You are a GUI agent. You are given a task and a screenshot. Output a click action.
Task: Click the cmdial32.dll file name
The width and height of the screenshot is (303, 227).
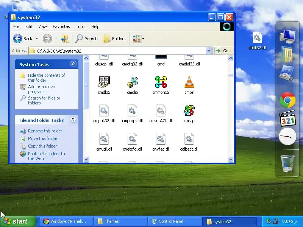coord(189,64)
